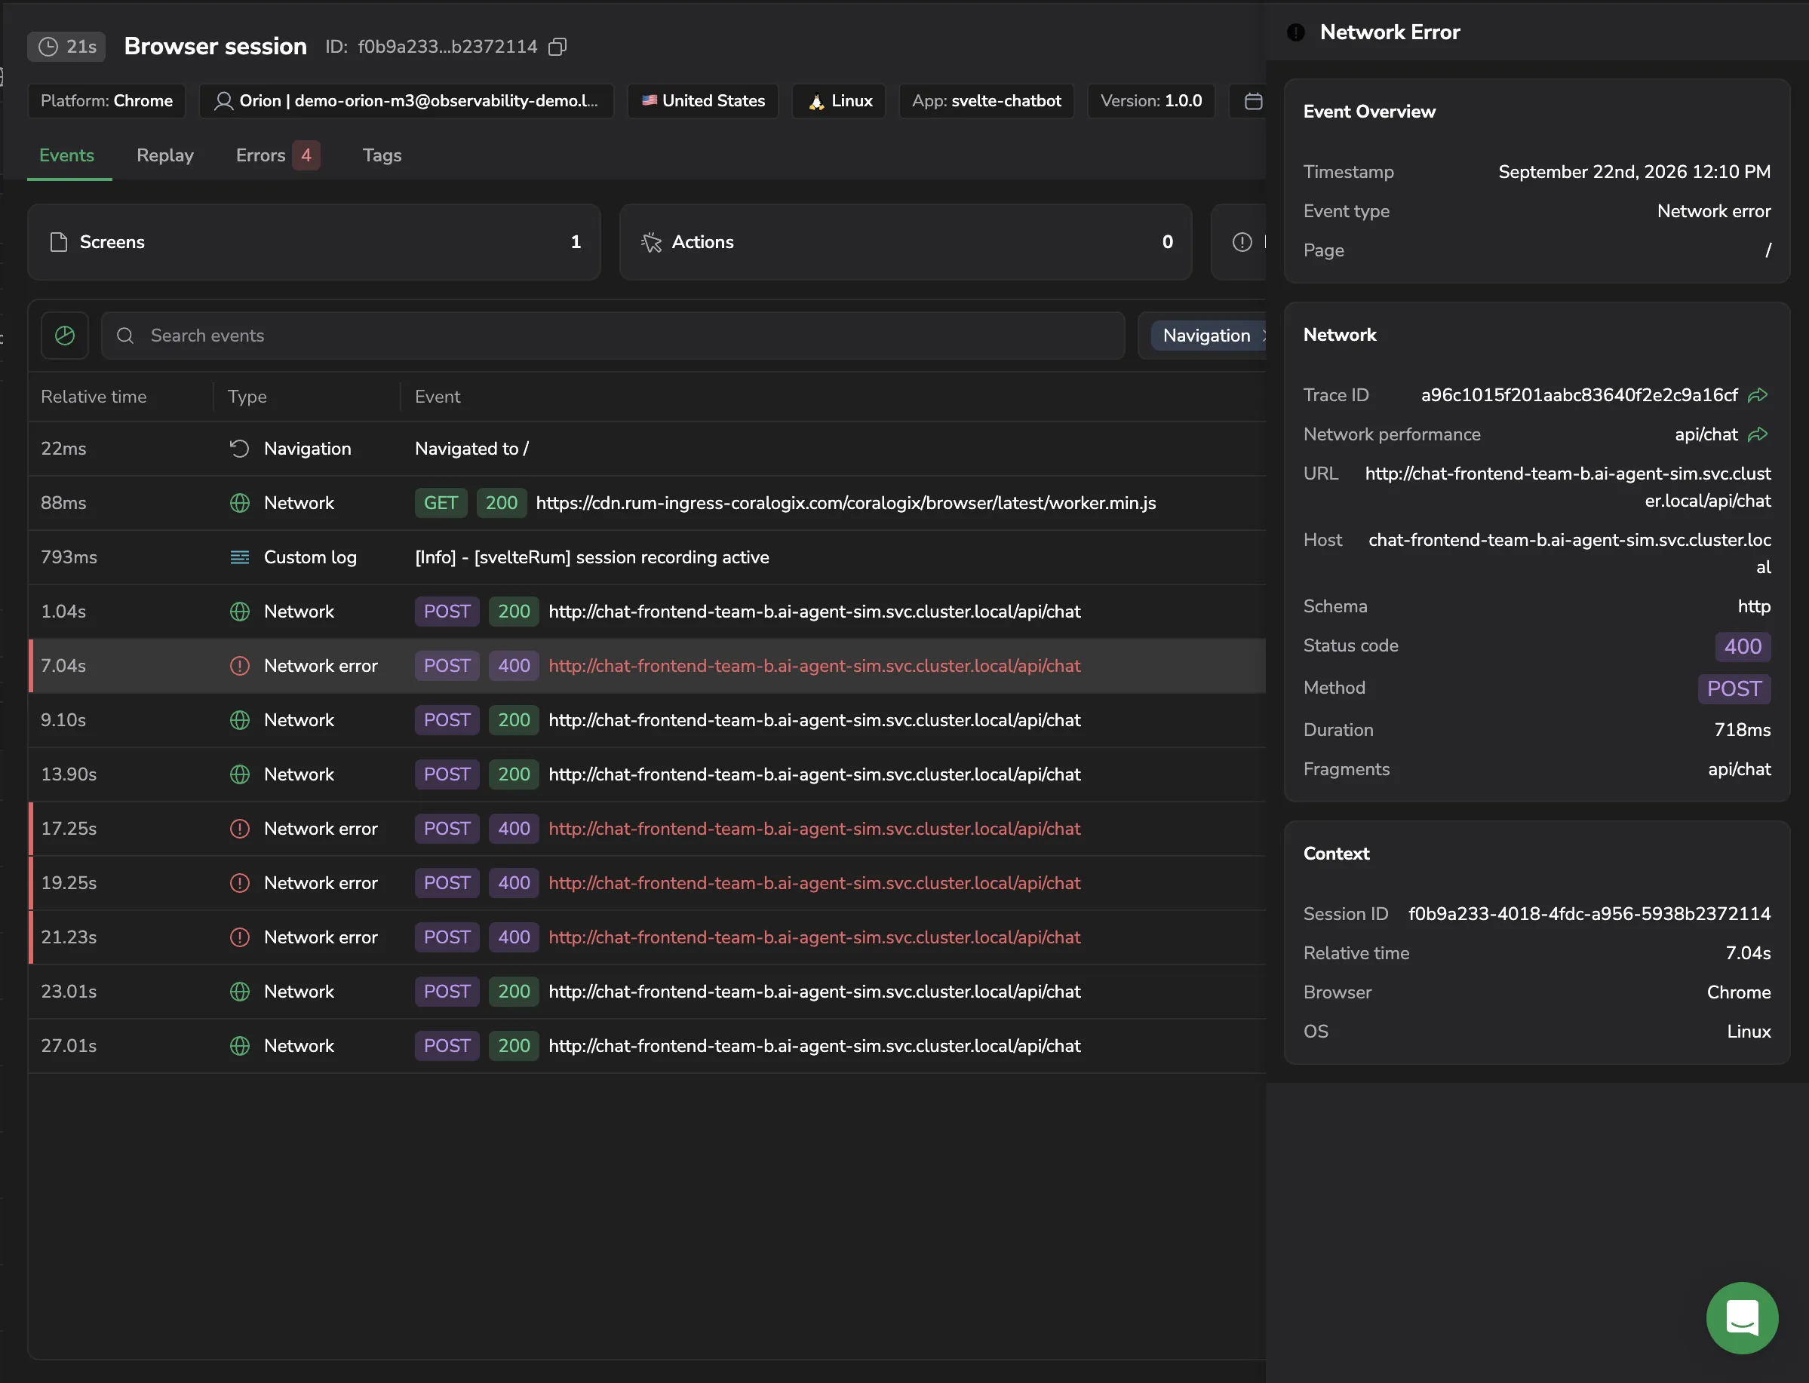Click the Version: 1.0.0 chip
The height and width of the screenshot is (1383, 1809).
point(1151,101)
